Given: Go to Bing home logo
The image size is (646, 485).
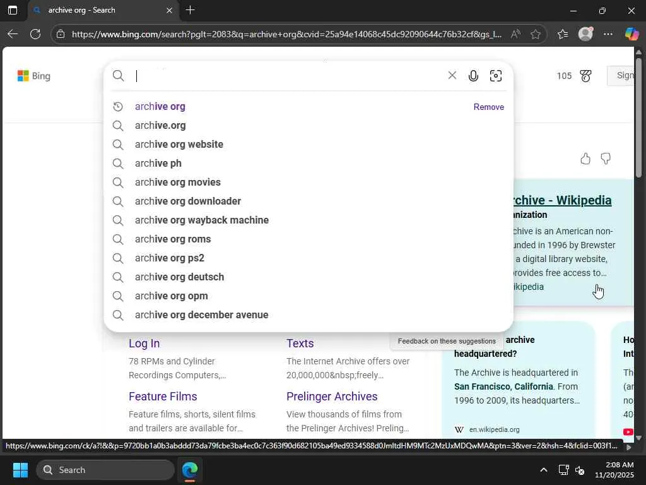Looking at the screenshot, I should (34, 76).
